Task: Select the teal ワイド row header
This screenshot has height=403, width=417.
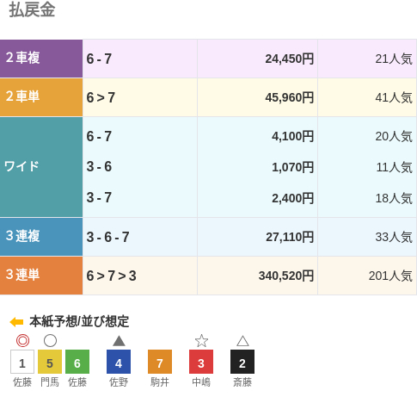Action: click(x=41, y=167)
